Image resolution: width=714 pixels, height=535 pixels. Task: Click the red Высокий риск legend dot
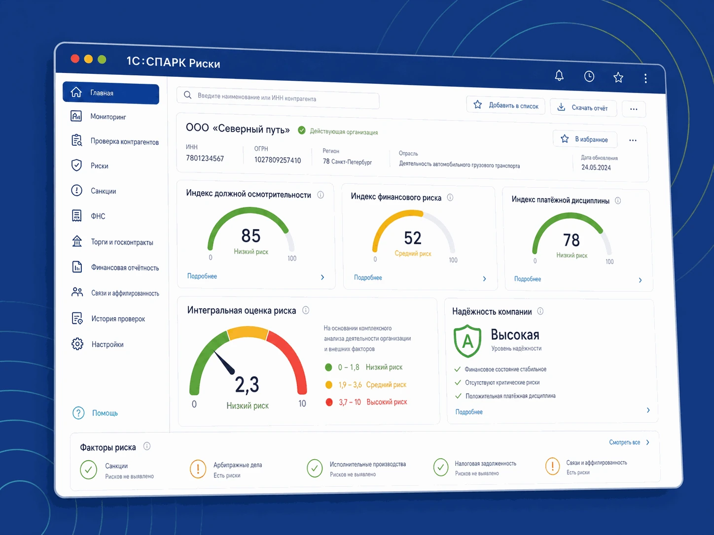(329, 402)
